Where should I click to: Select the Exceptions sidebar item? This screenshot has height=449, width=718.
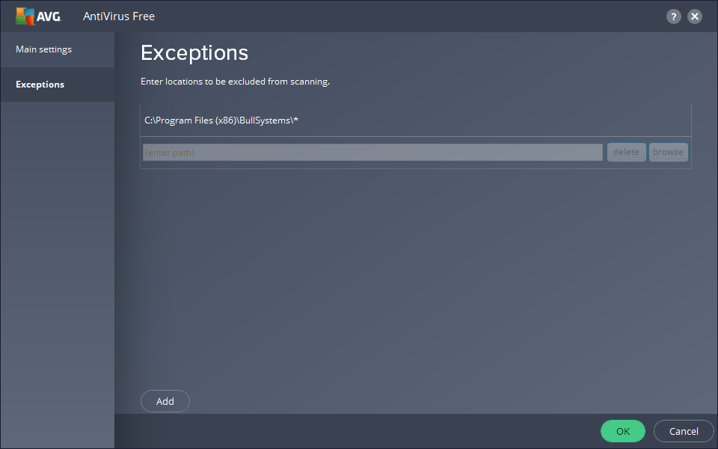[x=58, y=85]
